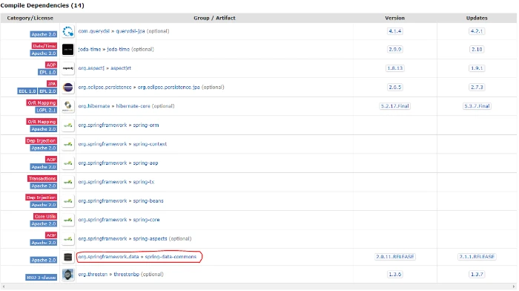Click the LGPL 2.1 license tag

[x=46, y=110]
